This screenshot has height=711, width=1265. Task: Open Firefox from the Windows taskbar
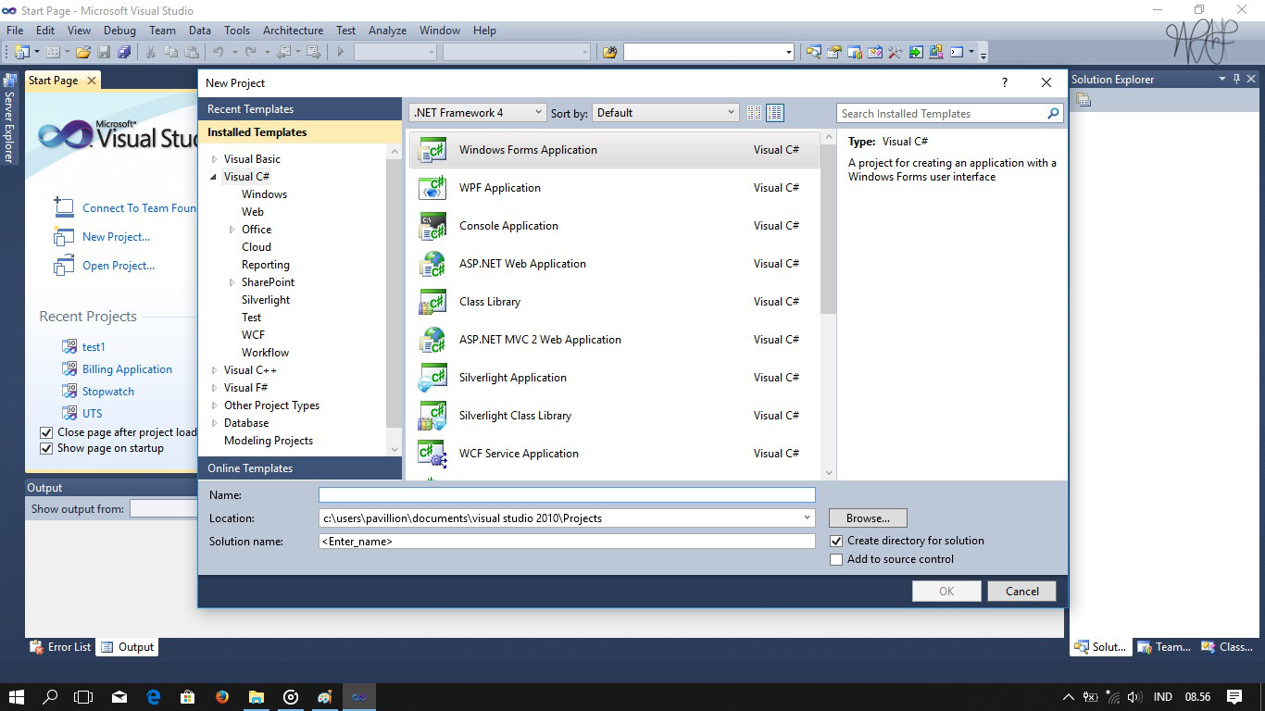pos(222,697)
